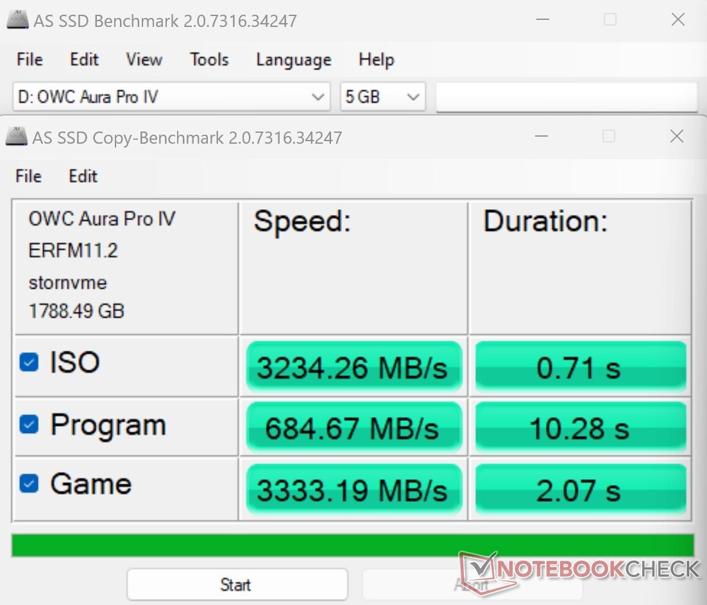Click capacity text 1788.49 GB
Image resolution: width=707 pixels, height=605 pixels.
pos(76,311)
